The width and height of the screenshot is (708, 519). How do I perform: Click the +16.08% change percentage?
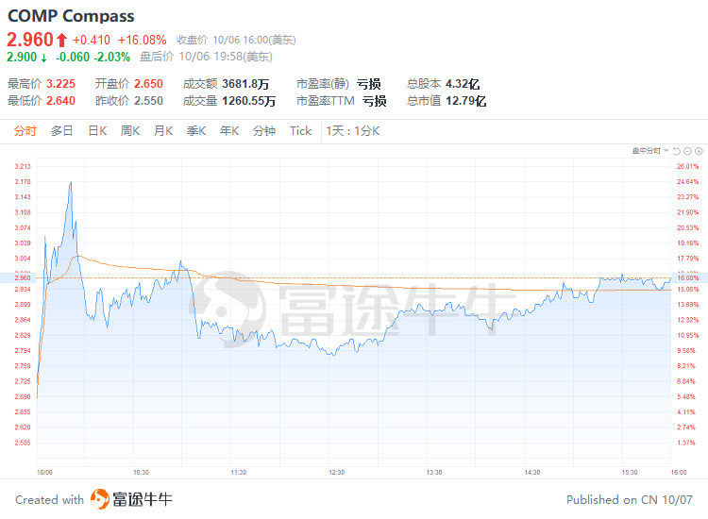pos(143,41)
